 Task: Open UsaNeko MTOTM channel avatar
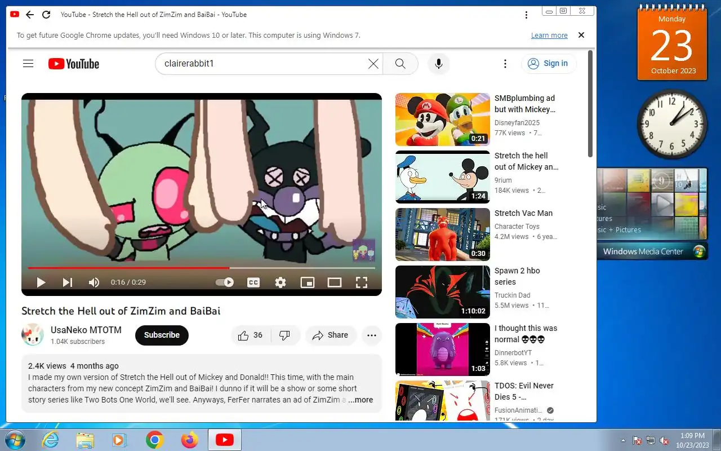pyautogui.click(x=33, y=335)
